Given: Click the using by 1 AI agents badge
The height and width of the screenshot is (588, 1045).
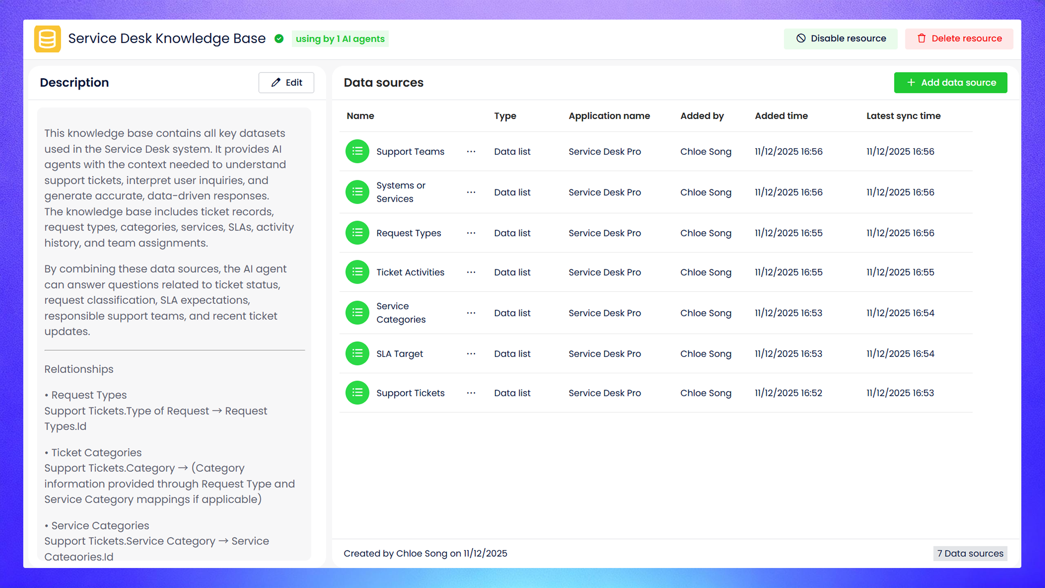Looking at the screenshot, I should [x=340, y=39].
